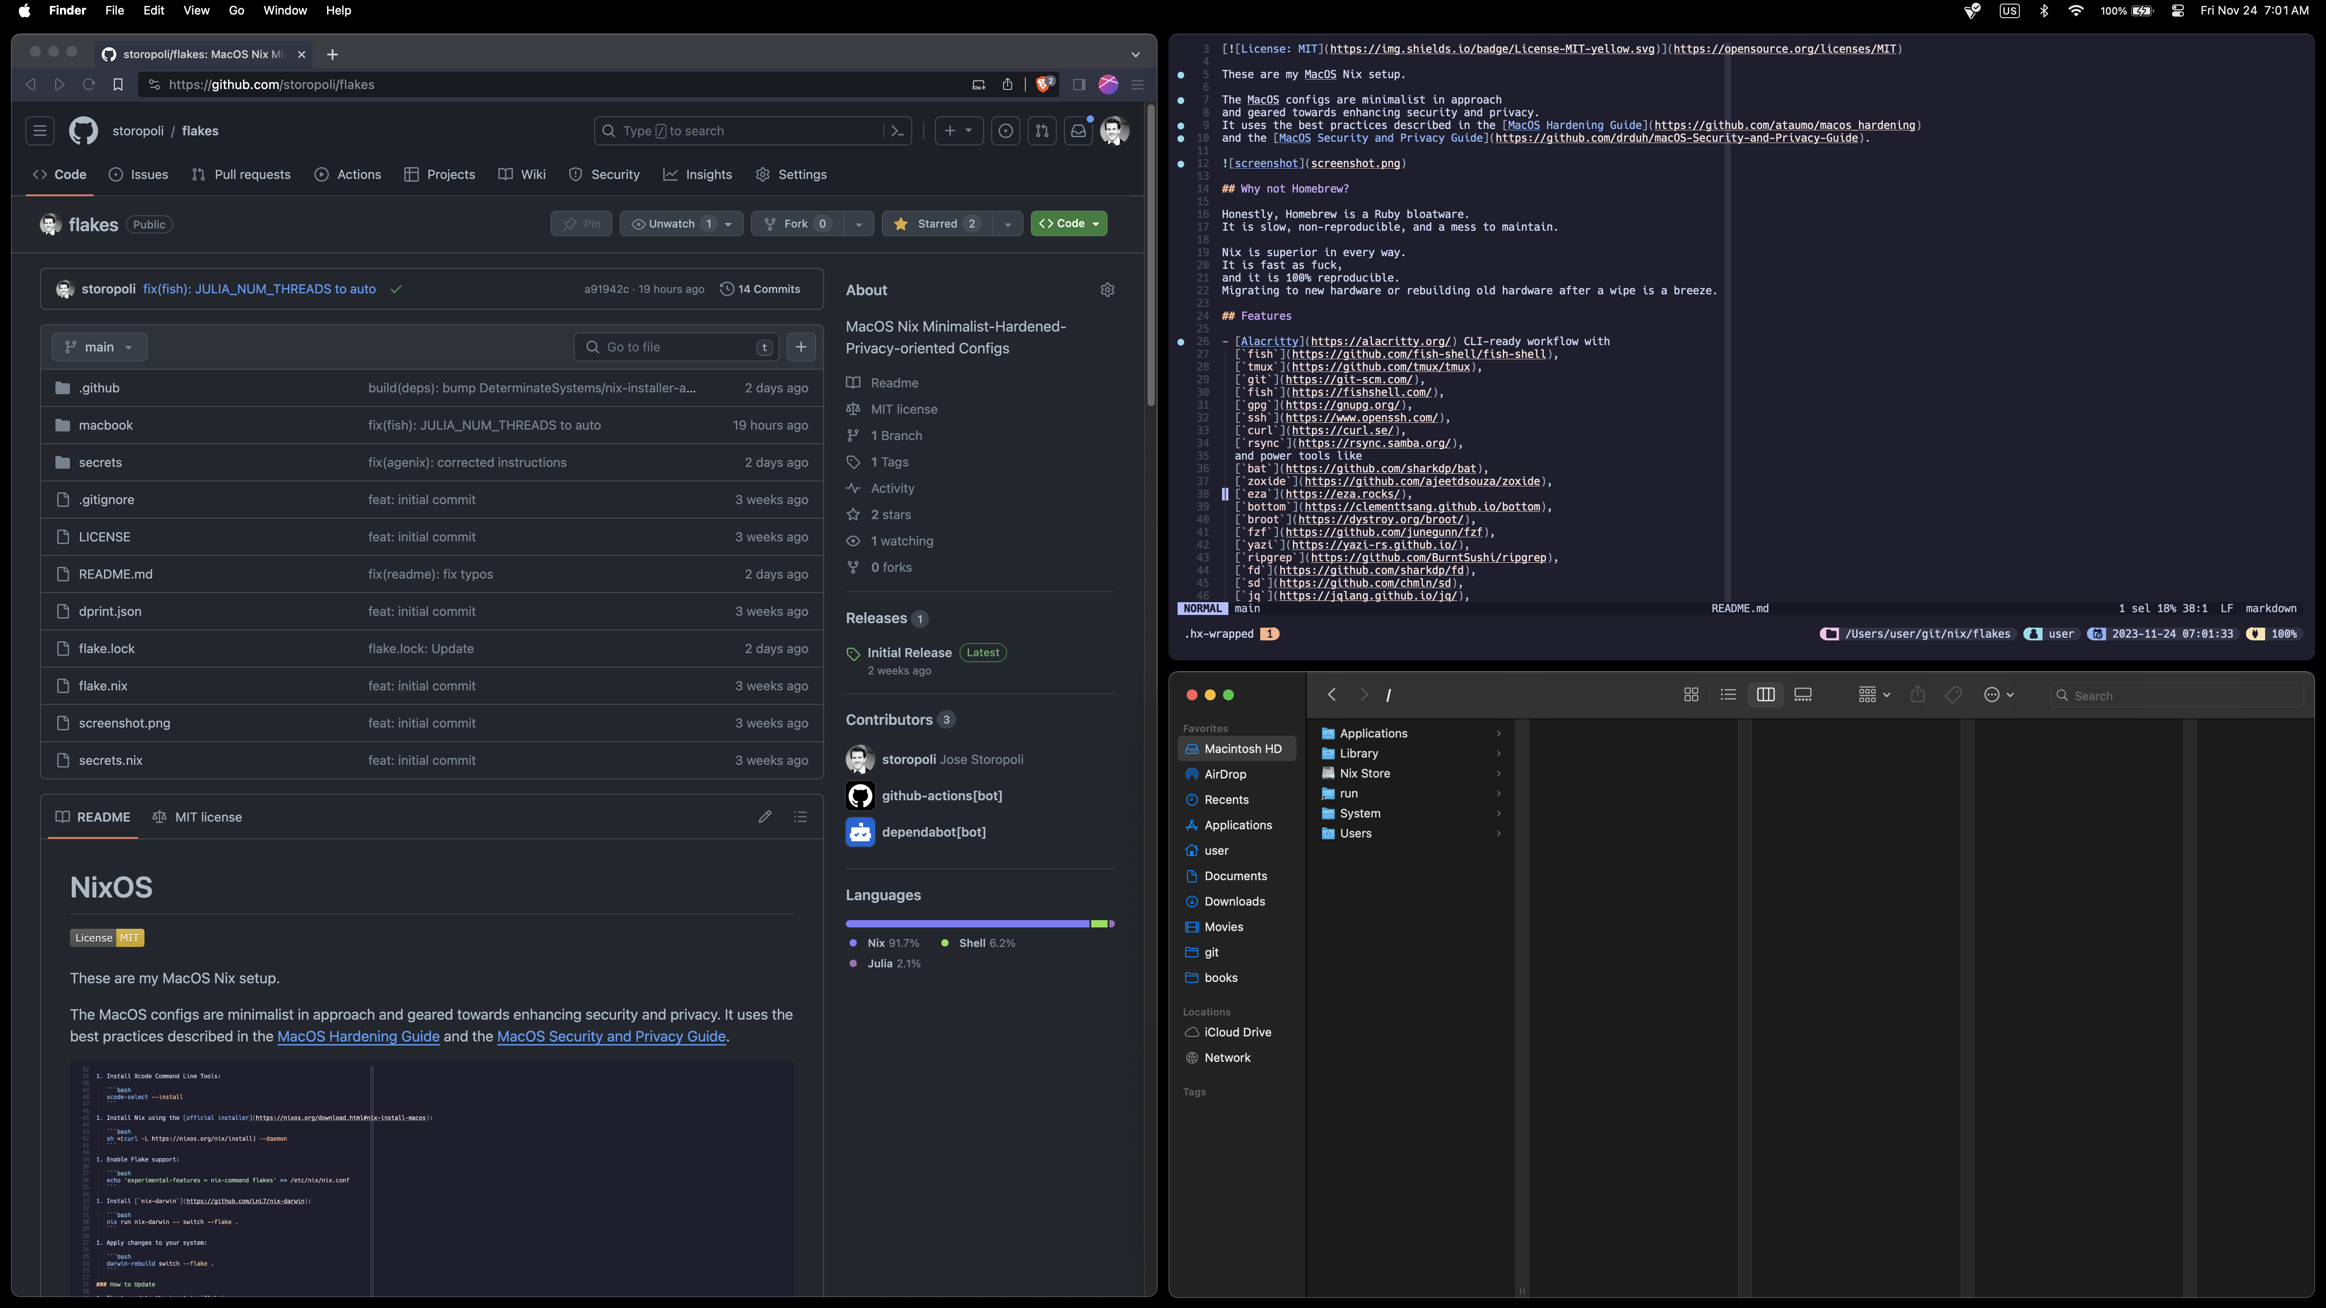Toggle Unwatch on the repository
Screen dimensions: 2326x1308
tap(671, 224)
